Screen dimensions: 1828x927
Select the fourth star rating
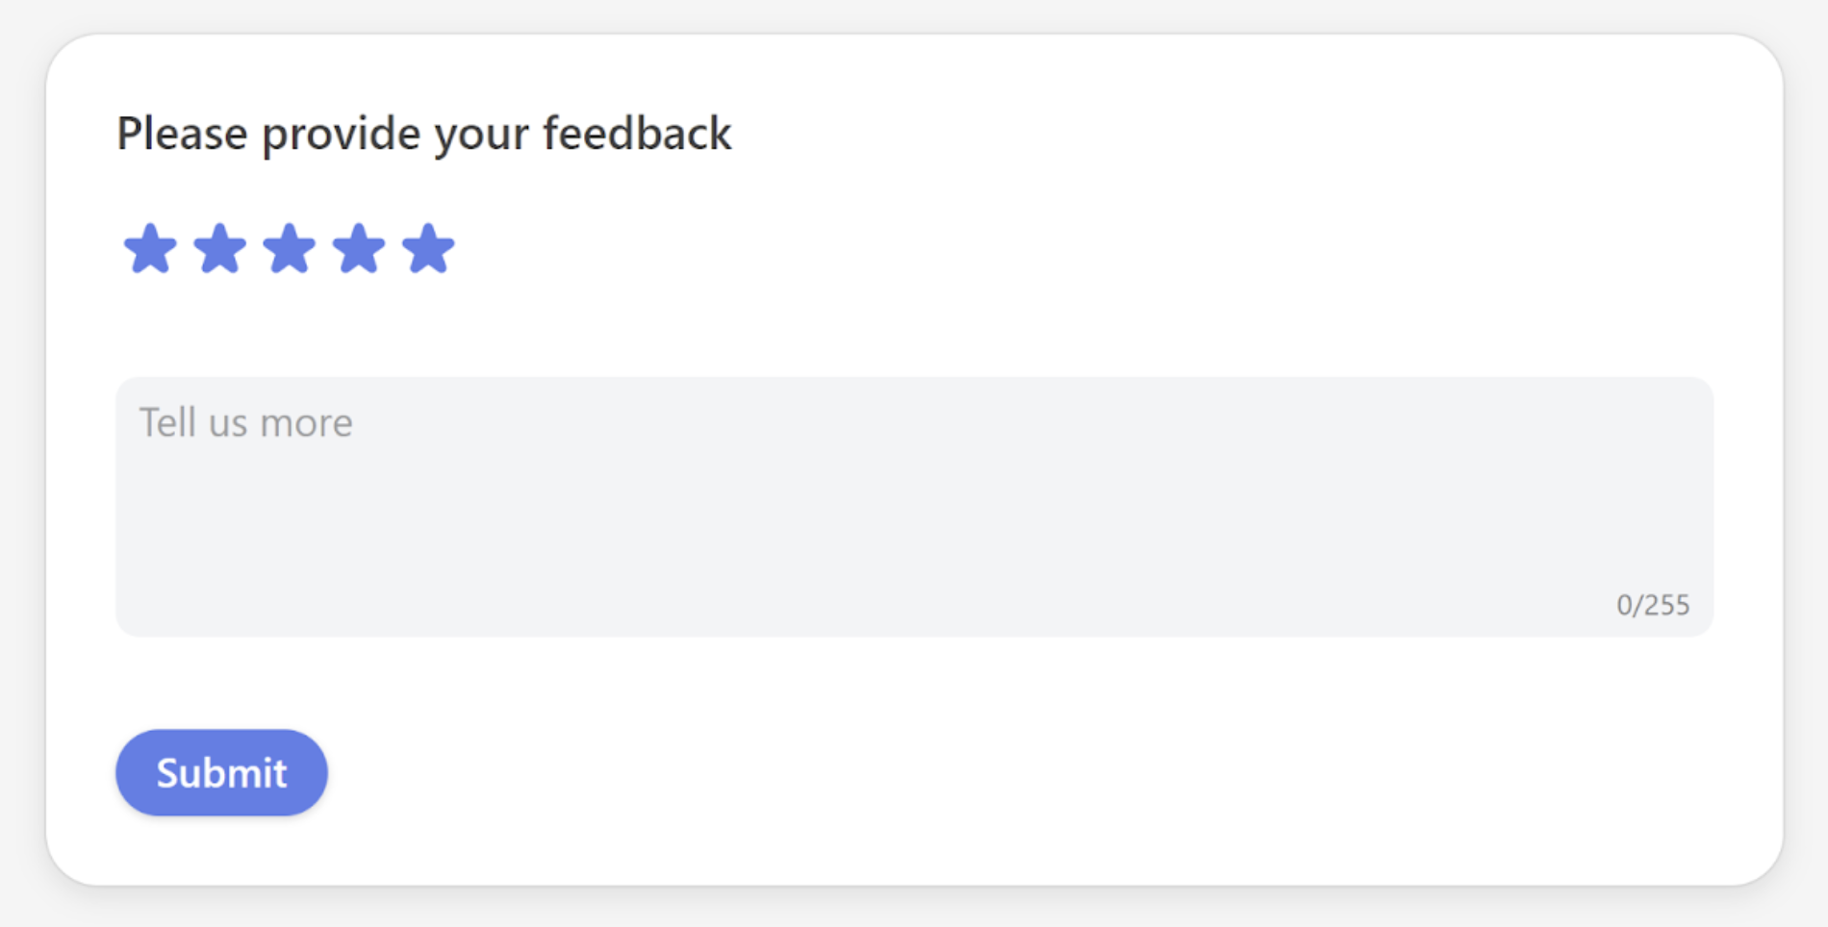359,248
